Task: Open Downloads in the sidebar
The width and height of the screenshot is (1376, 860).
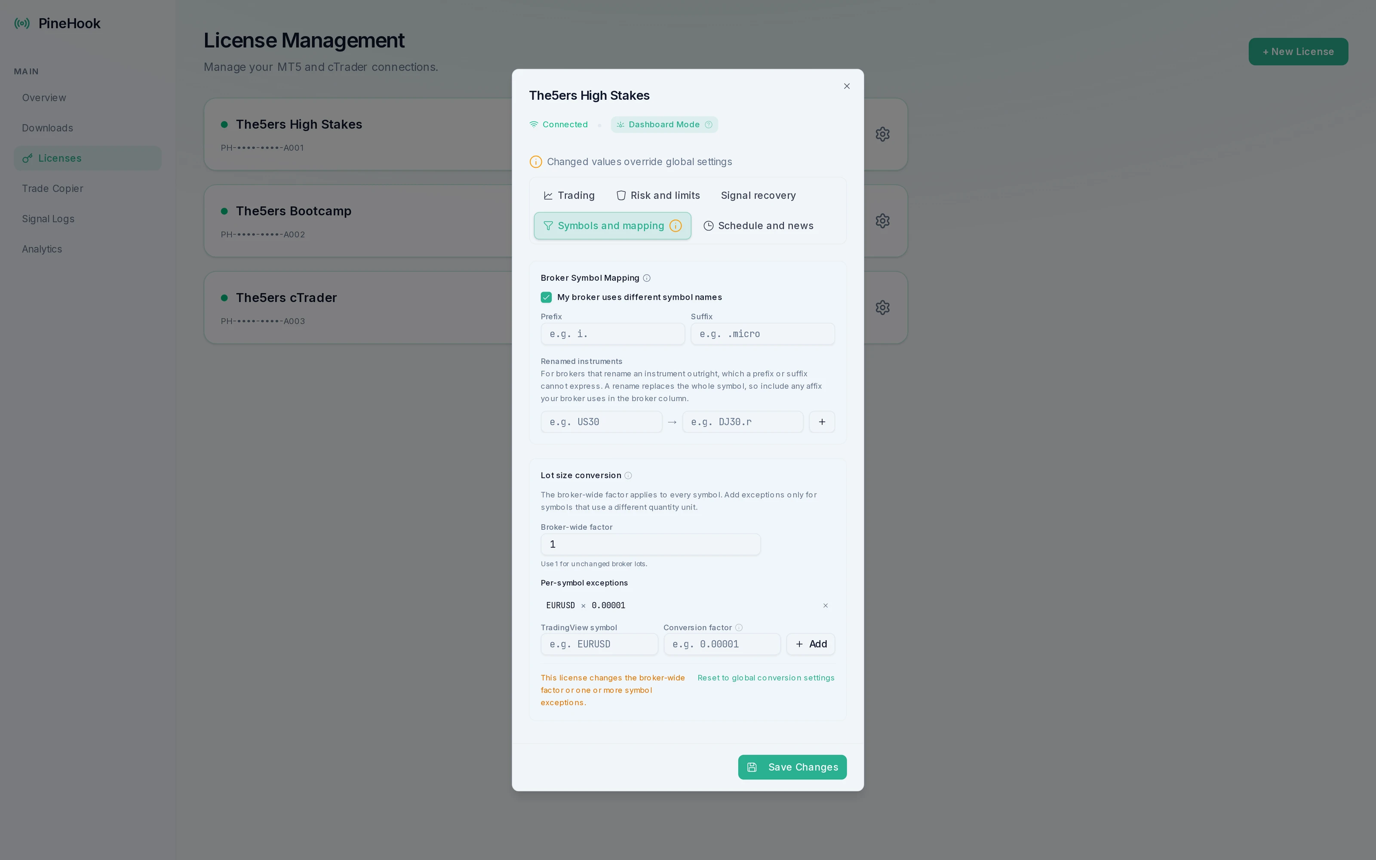Action: (88, 128)
